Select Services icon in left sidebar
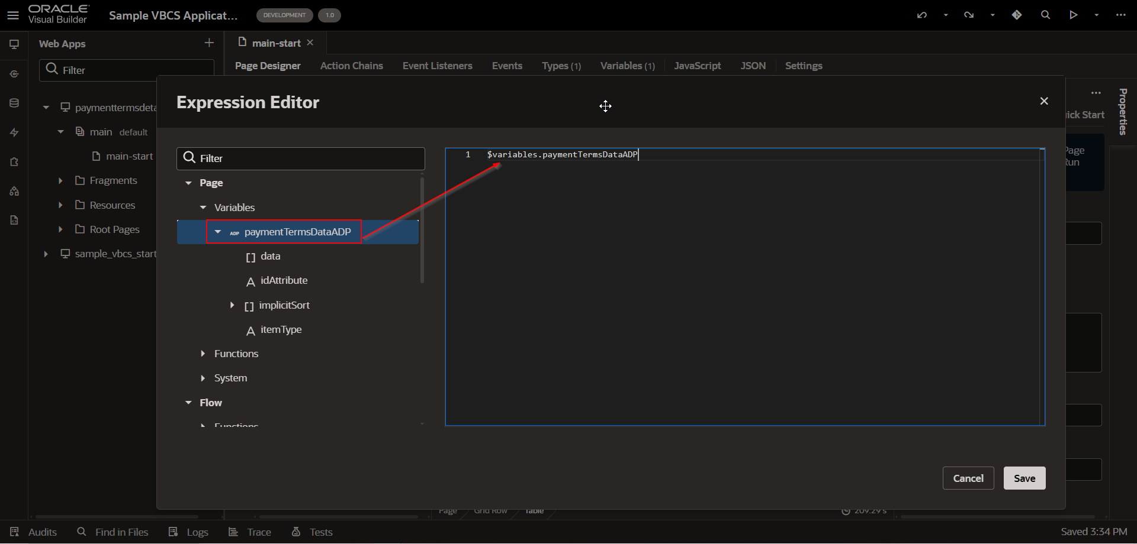The width and height of the screenshot is (1137, 544). pos(14,74)
